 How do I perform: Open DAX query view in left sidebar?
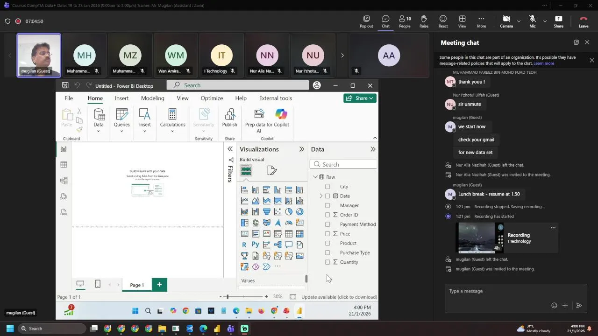click(x=64, y=196)
